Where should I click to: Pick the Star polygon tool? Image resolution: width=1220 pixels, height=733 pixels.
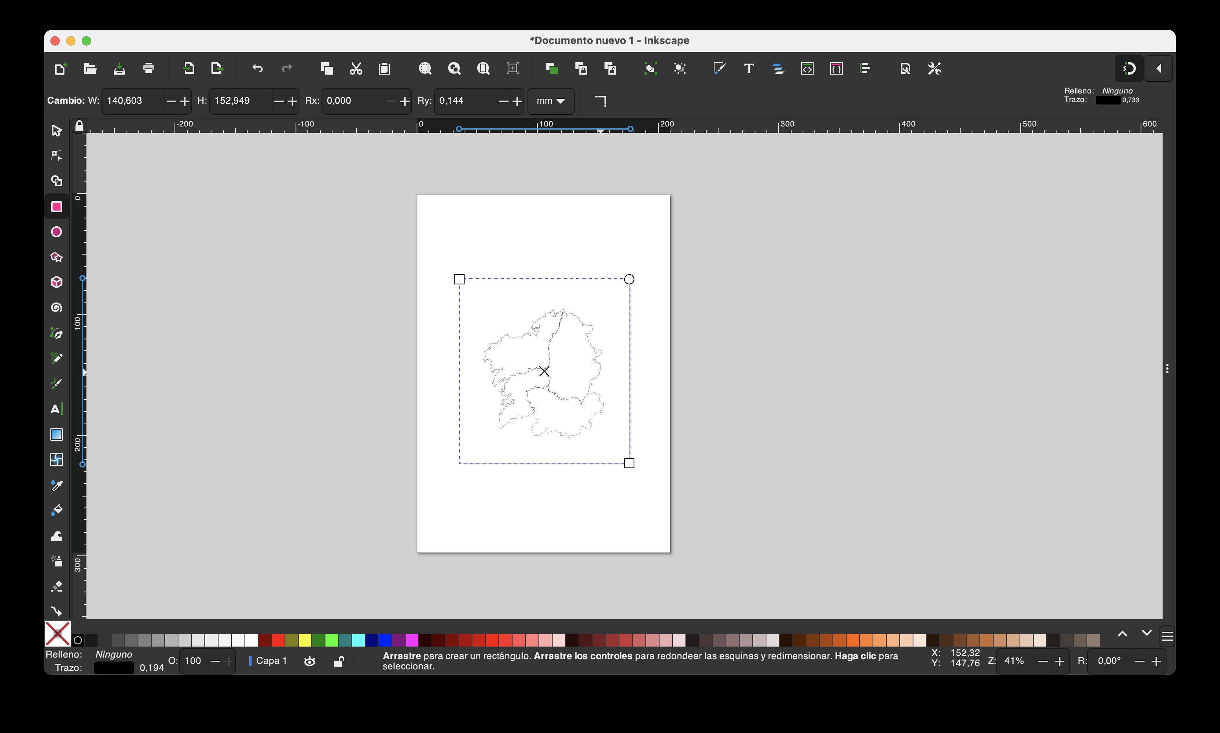click(56, 257)
